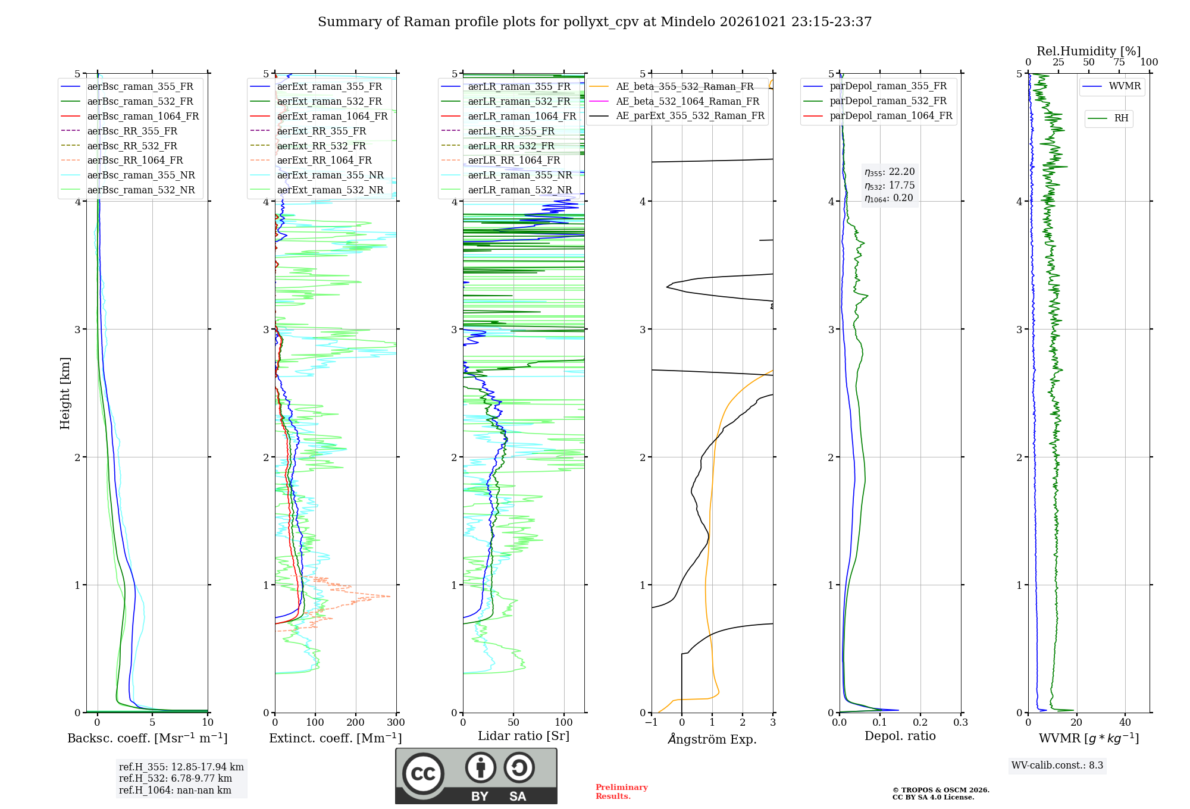Click the WVMR legend box
1190x809 pixels.
pyautogui.click(x=1112, y=86)
